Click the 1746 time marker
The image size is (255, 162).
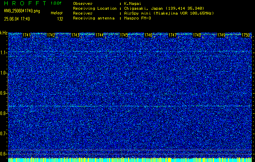[148, 35]
